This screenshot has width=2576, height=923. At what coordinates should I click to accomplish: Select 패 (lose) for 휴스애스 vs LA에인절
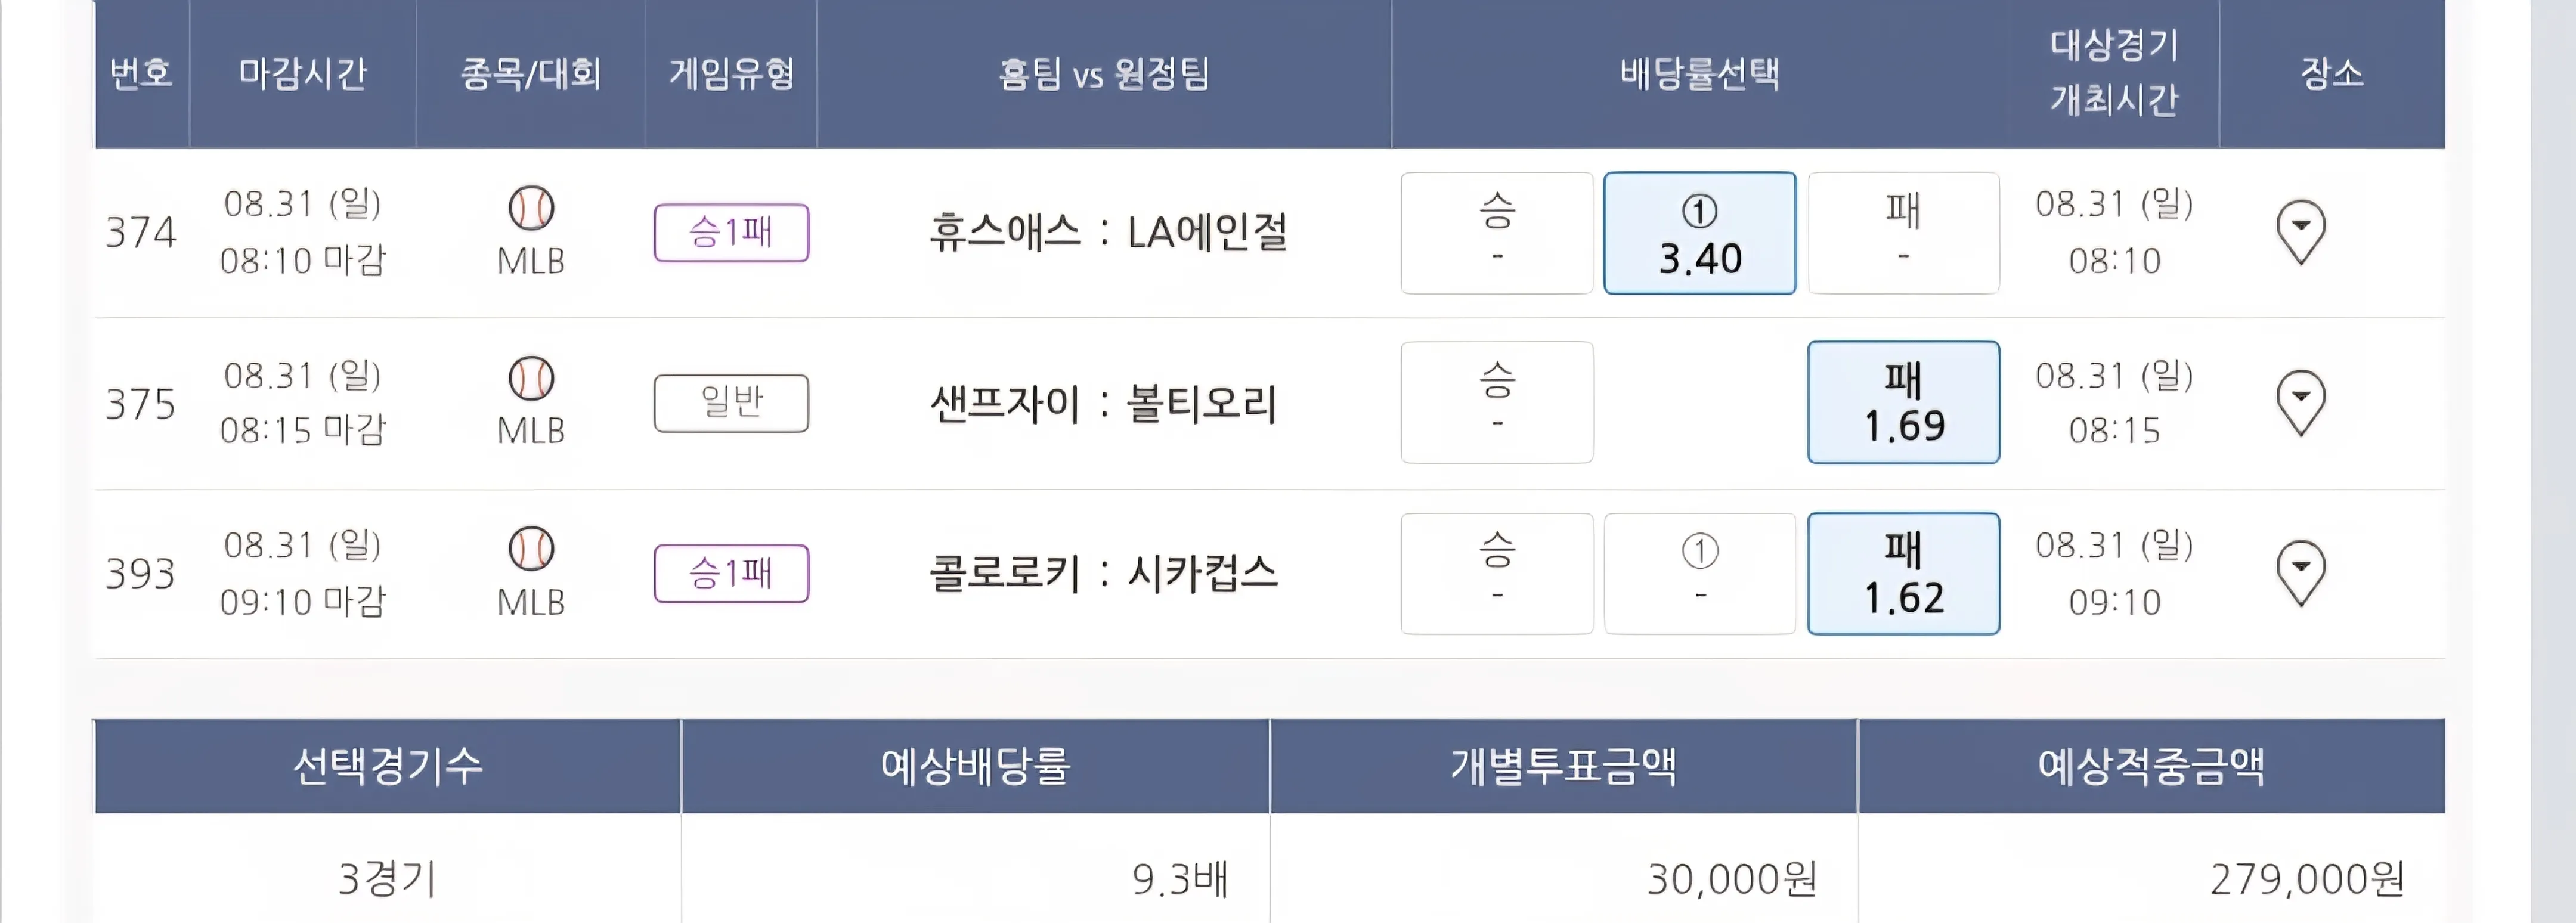click(x=1903, y=233)
